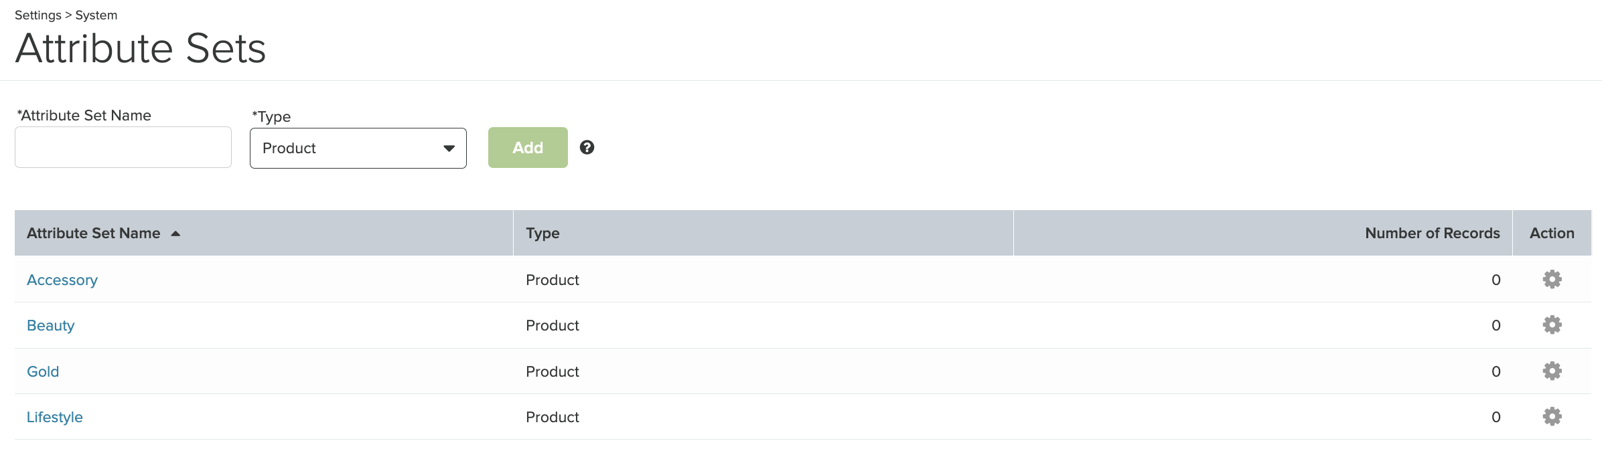Screen dimensions: 1602x459
Task: Open the gear action for Beauty
Action: click(1552, 325)
